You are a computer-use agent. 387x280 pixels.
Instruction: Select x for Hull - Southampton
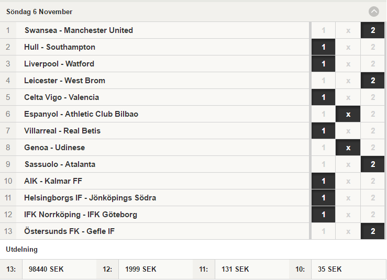(x=348, y=47)
